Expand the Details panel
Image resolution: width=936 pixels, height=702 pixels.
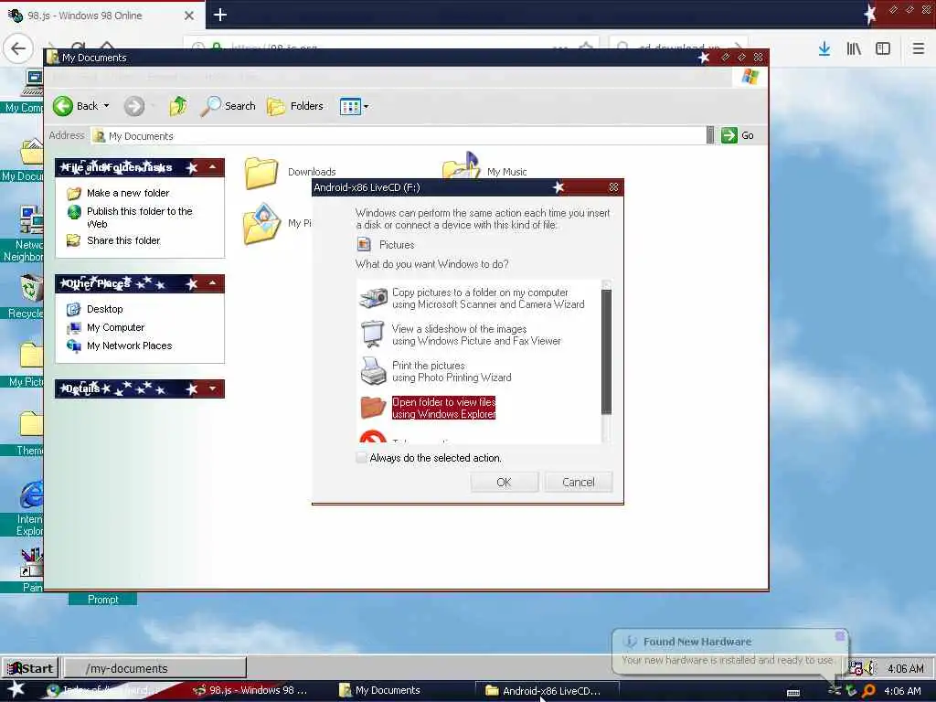pyautogui.click(x=212, y=388)
